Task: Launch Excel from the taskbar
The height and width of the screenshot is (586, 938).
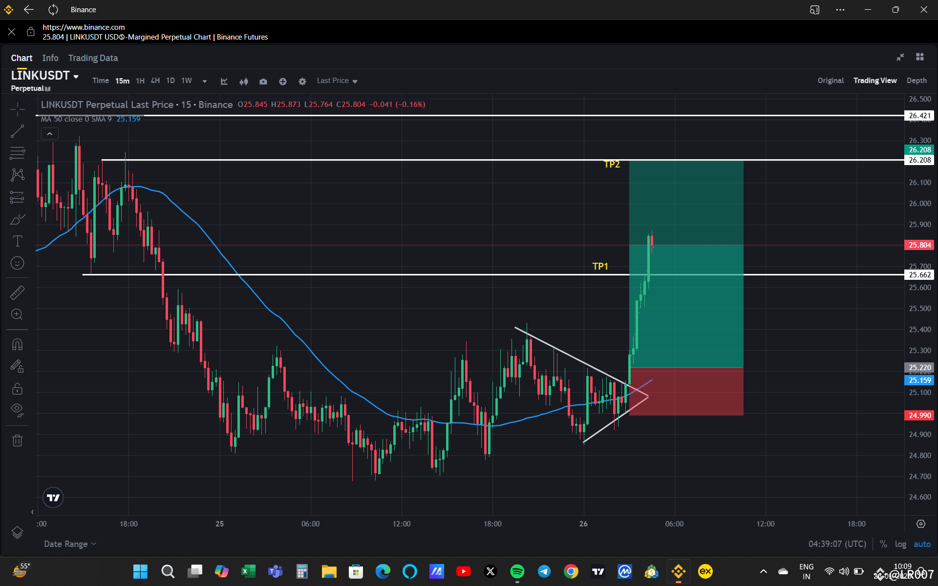Action: point(248,571)
